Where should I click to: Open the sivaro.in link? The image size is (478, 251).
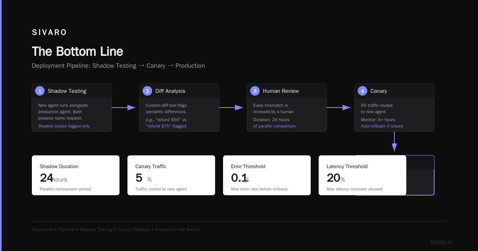coord(441,242)
